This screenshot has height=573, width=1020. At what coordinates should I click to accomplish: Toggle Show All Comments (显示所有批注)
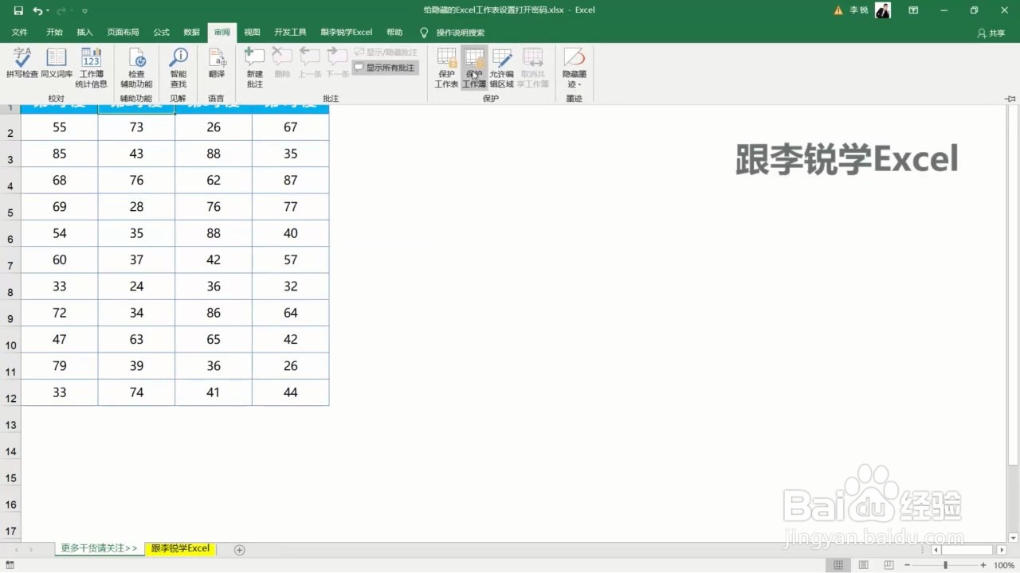click(385, 68)
